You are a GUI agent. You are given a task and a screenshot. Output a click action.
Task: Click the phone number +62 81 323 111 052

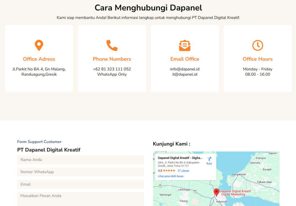[x=112, y=69]
